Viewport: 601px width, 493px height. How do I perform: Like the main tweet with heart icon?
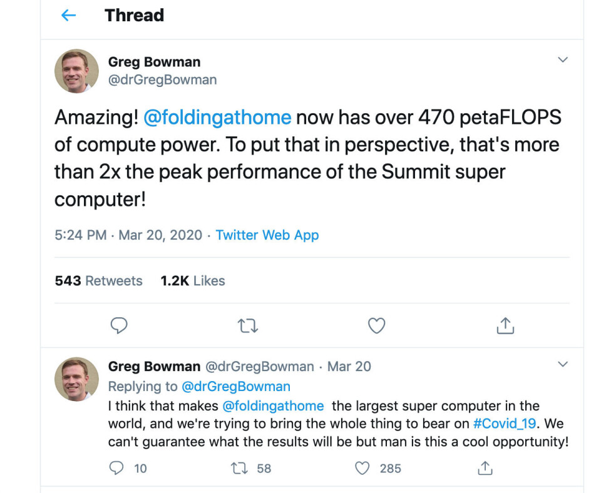tap(376, 325)
